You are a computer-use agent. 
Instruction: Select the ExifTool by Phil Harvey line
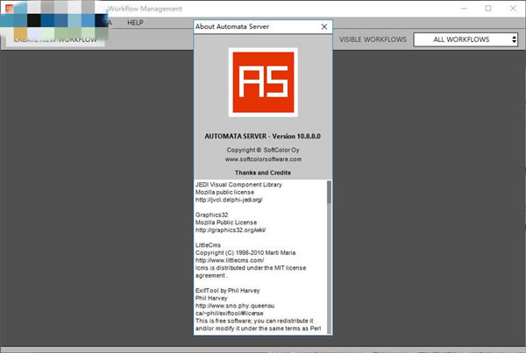pos(227,290)
